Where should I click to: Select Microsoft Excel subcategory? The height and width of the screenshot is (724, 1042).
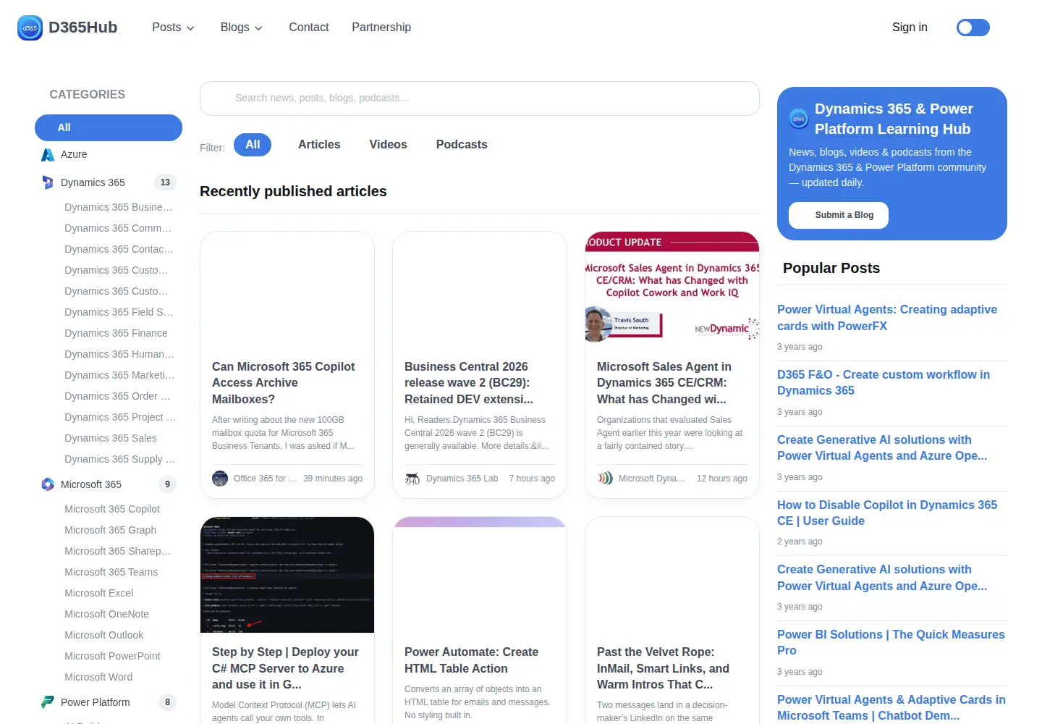coord(99,593)
